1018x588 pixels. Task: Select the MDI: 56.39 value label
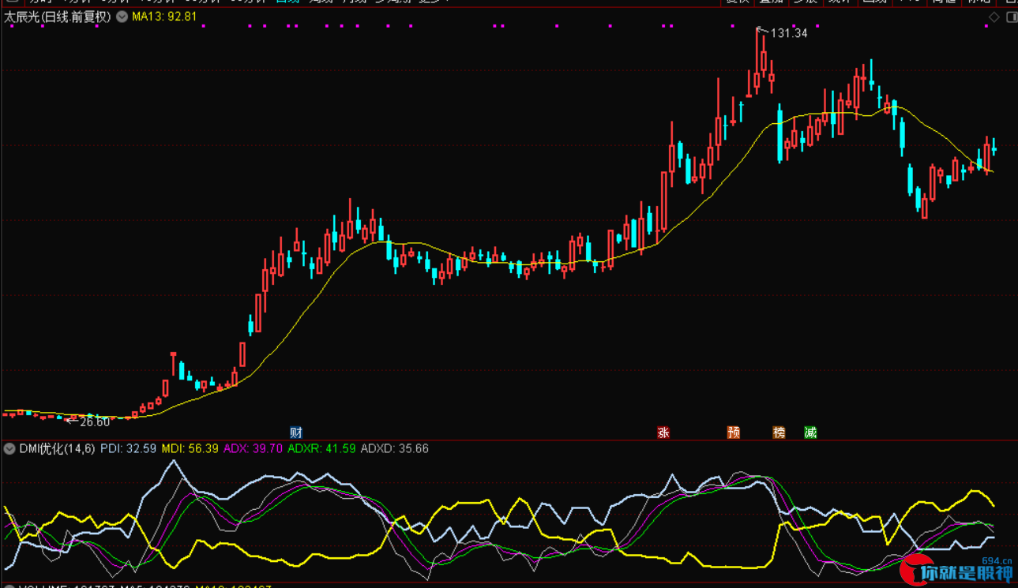coord(190,449)
